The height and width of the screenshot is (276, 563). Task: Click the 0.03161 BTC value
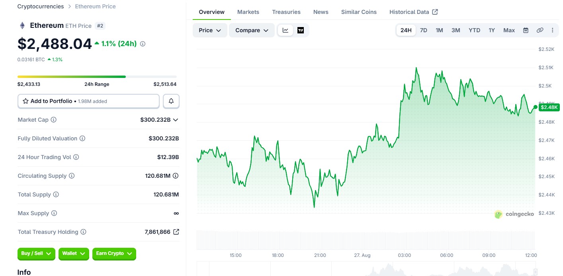pyautogui.click(x=31, y=59)
